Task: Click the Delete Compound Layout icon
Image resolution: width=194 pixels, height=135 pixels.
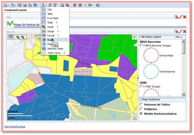Action: 85,5
